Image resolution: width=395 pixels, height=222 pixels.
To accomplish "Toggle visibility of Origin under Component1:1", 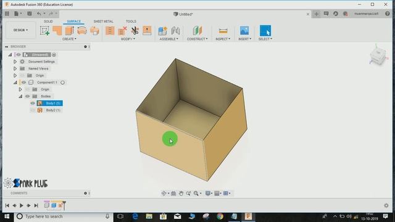I will click(27, 89).
